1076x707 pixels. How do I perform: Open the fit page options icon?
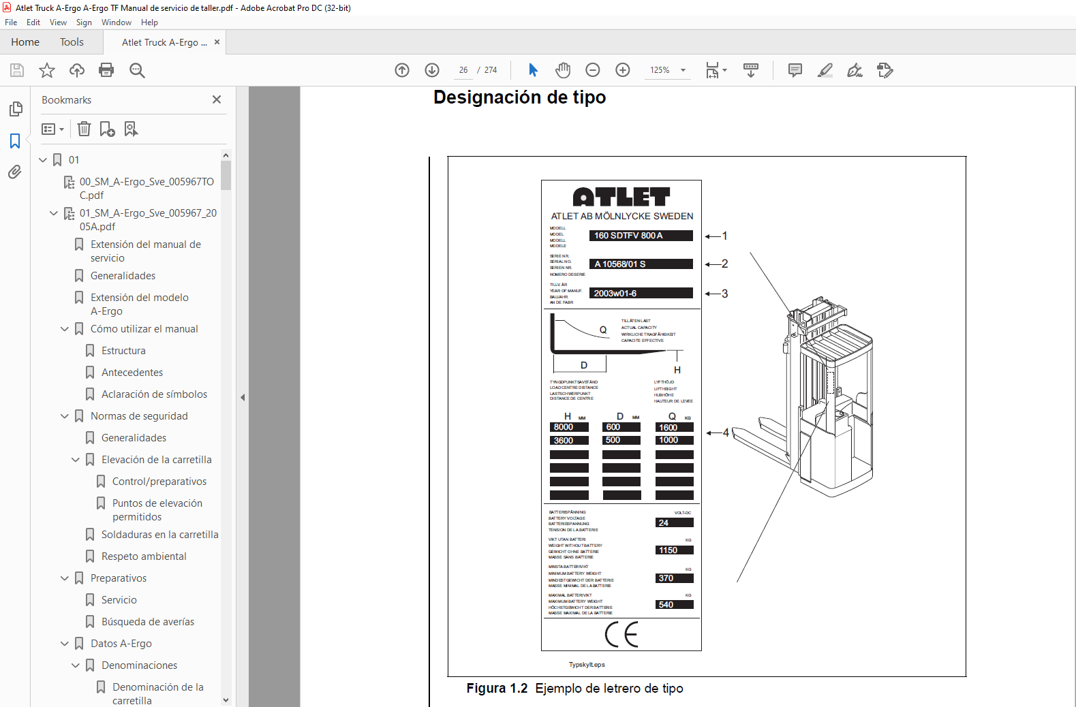point(716,70)
